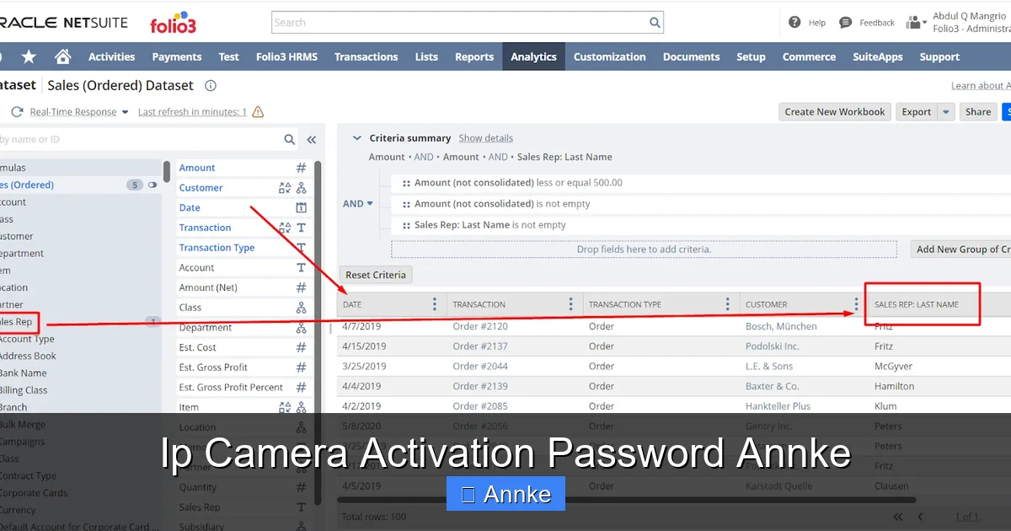Click the Transaction Type field name

(217, 248)
